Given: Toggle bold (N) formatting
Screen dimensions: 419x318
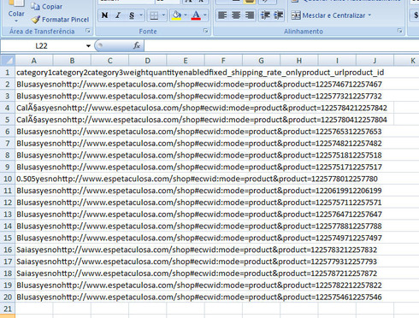Looking at the screenshot, I should point(104,15).
